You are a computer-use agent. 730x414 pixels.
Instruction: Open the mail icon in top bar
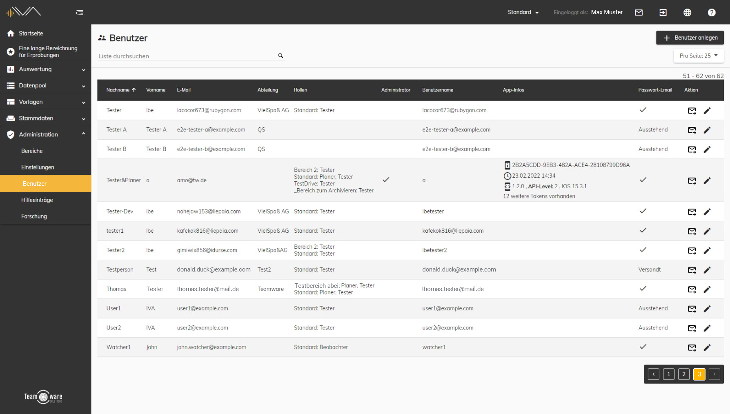[639, 13]
